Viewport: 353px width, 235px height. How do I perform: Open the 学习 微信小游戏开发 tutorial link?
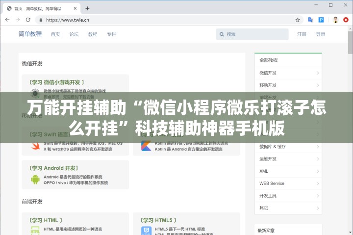57,82
